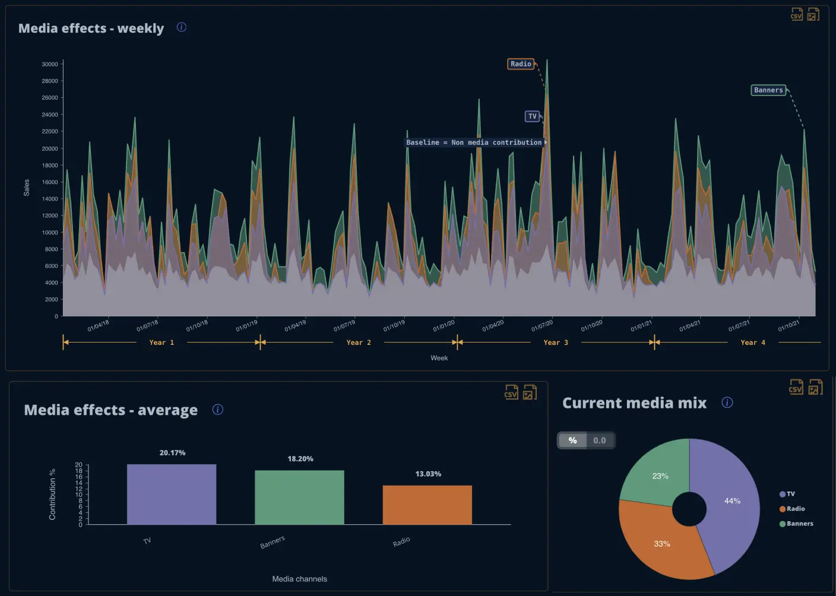
Task: Click the TV bar in average chart
Action: [x=172, y=494]
